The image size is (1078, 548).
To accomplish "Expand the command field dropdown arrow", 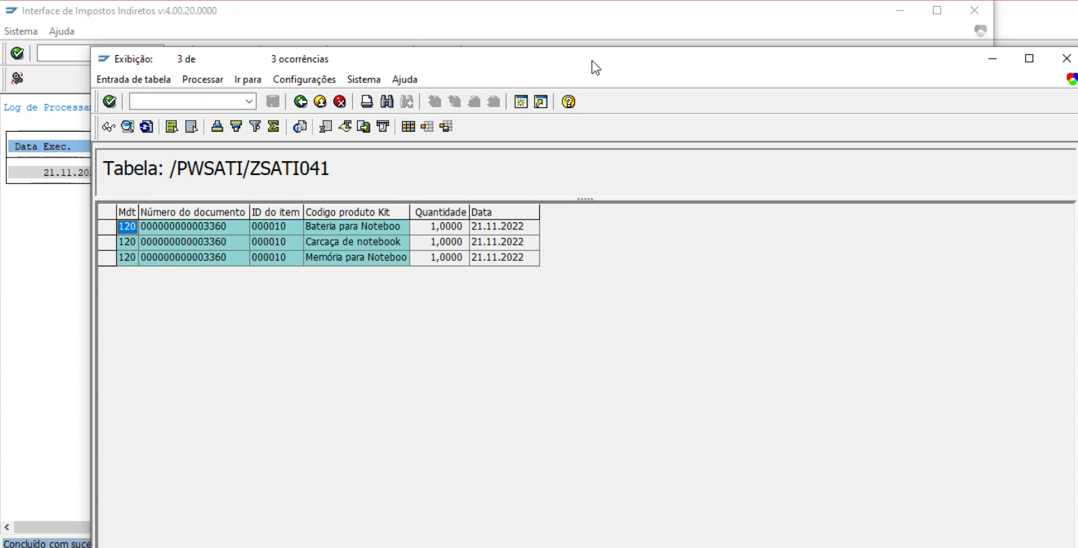I will point(249,102).
